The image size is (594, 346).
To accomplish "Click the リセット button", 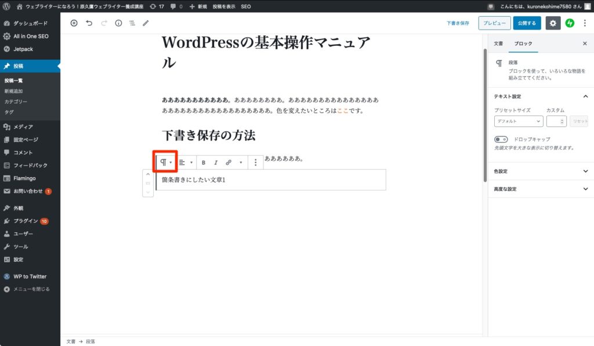I will (579, 121).
